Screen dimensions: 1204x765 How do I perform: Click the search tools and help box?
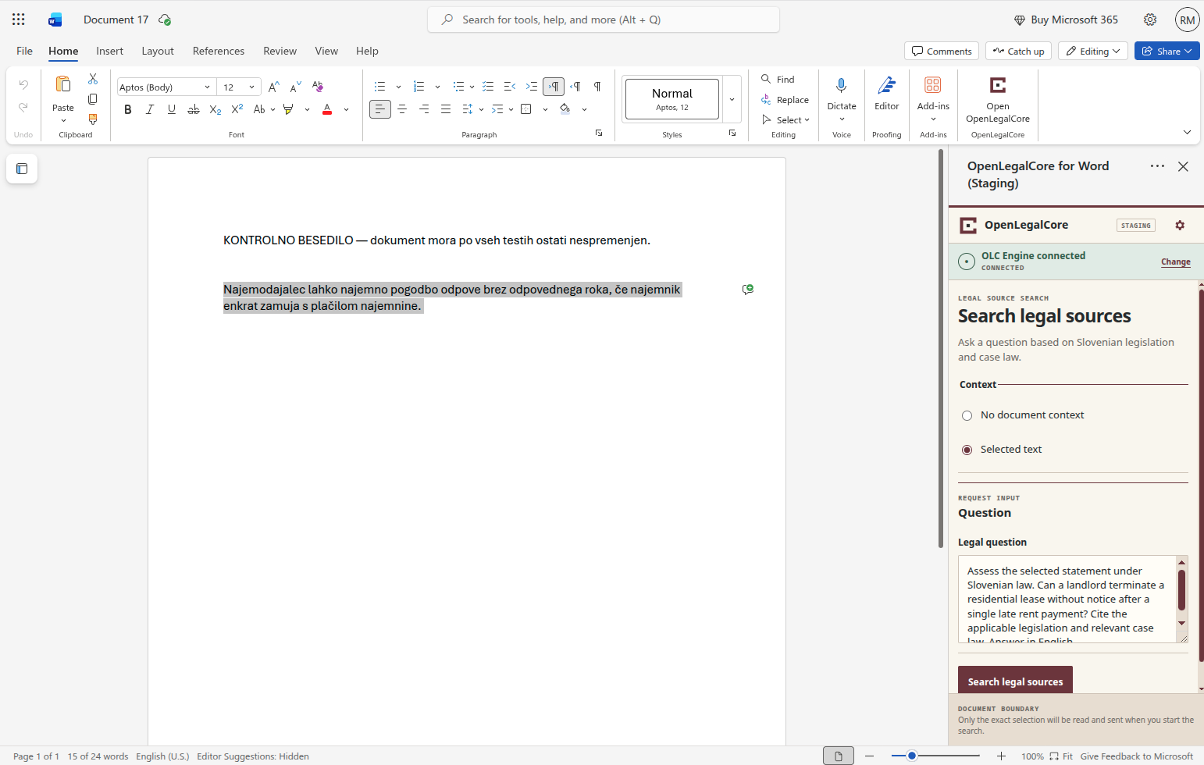point(604,20)
